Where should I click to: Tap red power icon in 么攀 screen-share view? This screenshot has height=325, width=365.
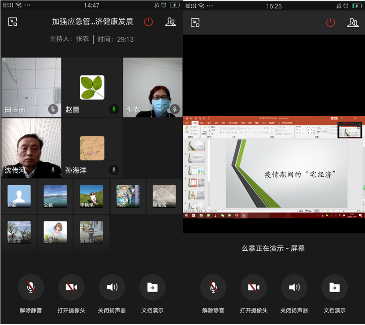[x=331, y=23]
